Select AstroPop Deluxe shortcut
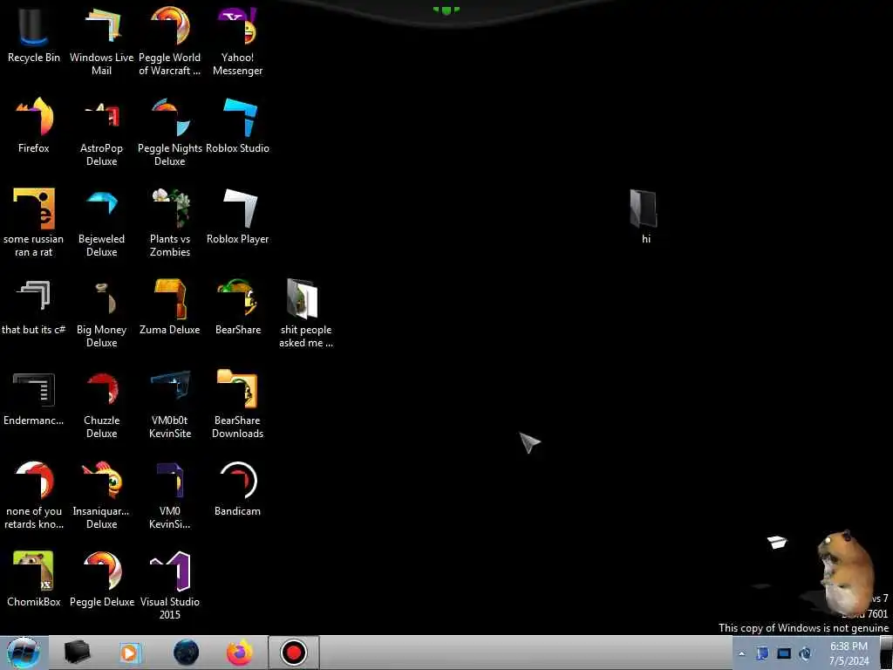 [101, 131]
